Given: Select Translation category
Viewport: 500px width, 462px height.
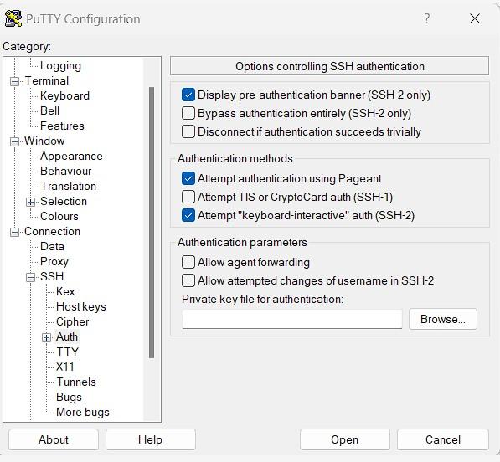Looking at the screenshot, I should [x=68, y=187].
